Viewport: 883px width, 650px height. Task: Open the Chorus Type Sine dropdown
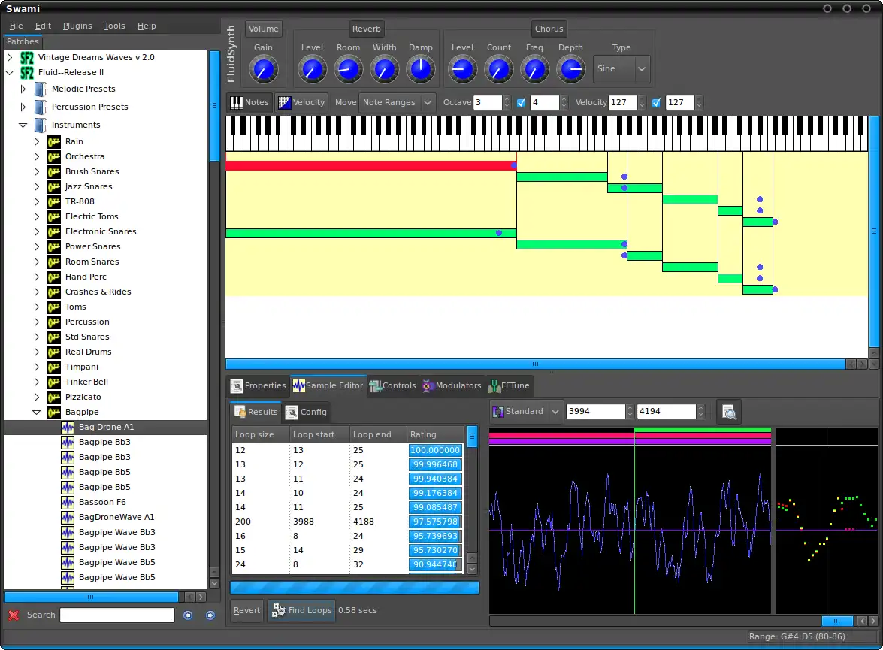621,69
